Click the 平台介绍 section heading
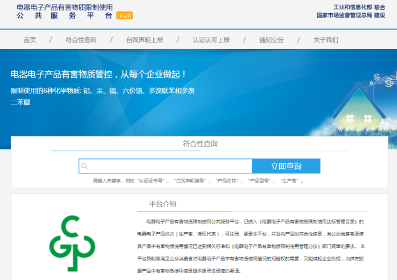 162,204
